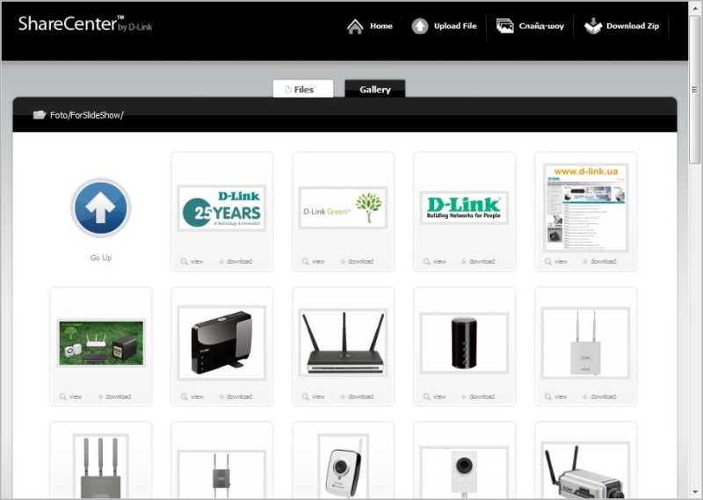Viewport: 703px width, 500px height.
Task: Click download text under black cylinder router image
Action: tap(482, 397)
